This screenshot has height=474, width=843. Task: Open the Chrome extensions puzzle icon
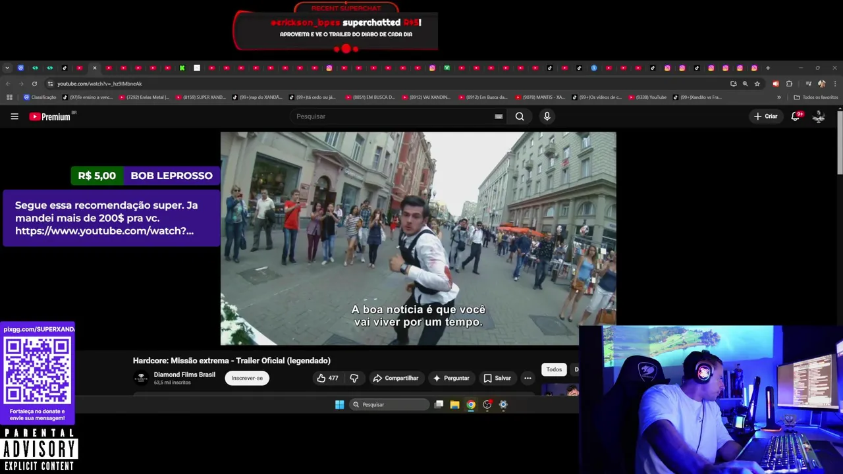(x=789, y=84)
